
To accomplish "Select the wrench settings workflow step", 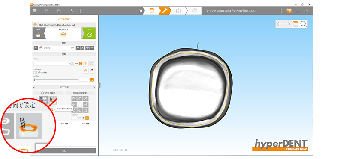I will pyautogui.click(x=165, y=11).
